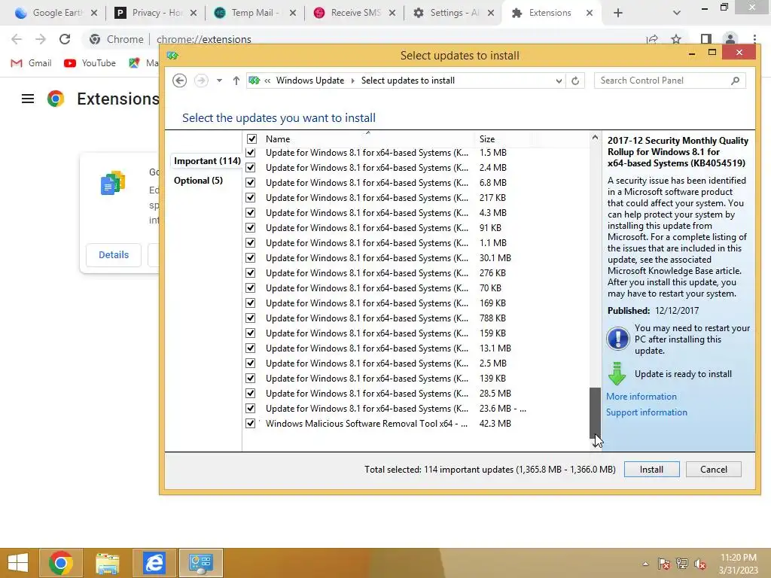Uncheck Windows Malicious Software Removal Tool checkbox
This screenshot has height=578, width=771.
tap(250, 424)
